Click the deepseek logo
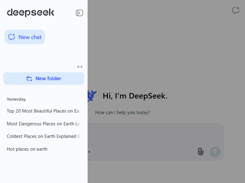The image size is (245, 183). coord(31,13)
